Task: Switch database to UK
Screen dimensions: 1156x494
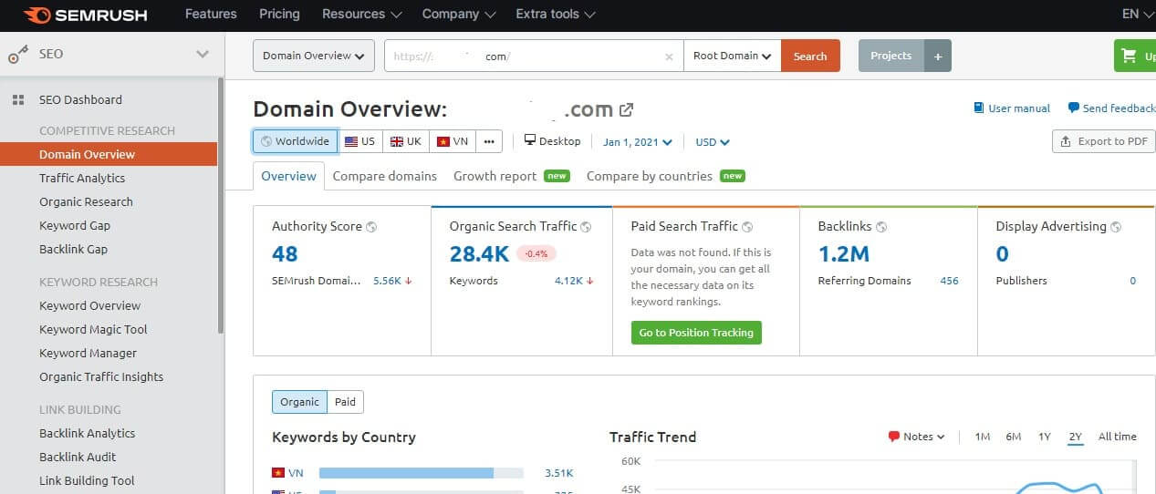Action: 406,142
